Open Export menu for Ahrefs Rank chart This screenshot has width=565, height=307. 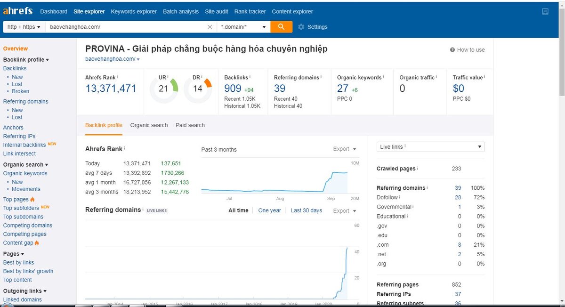(x=345, y=149)
